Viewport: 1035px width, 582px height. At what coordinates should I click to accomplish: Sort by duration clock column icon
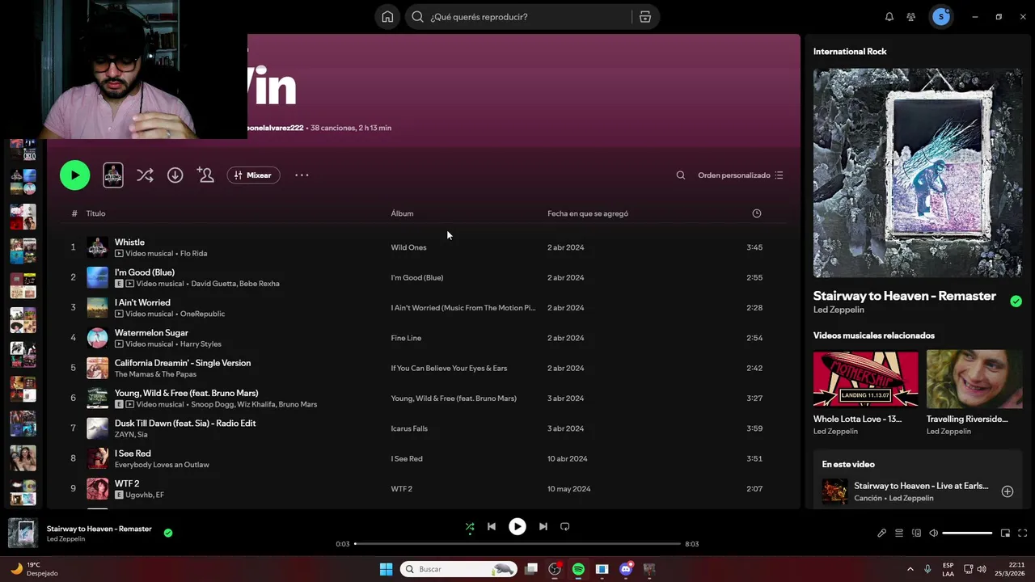(x=757, y=213)
